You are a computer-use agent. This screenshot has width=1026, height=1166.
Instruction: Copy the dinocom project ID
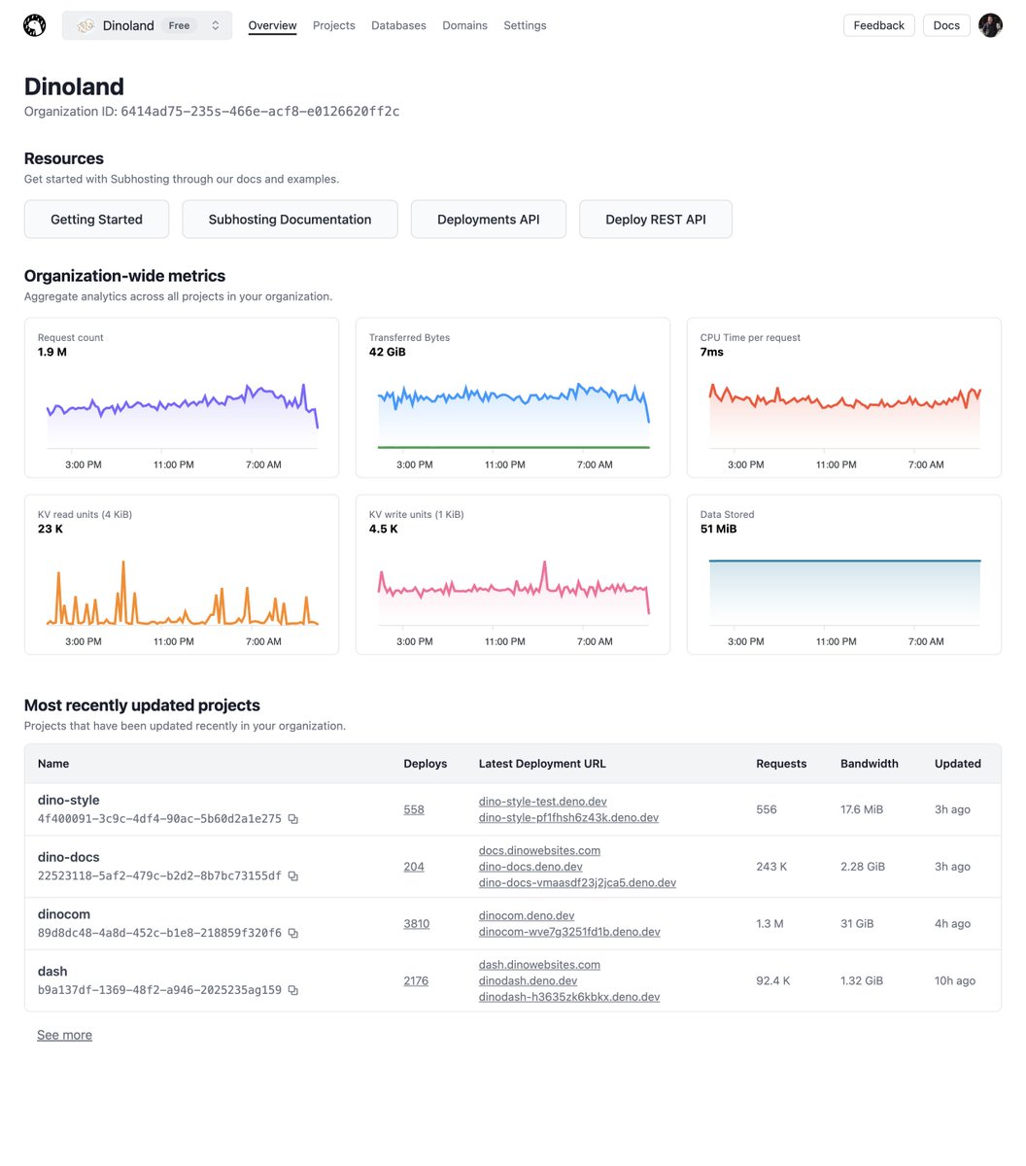click(x=292, y=934)
